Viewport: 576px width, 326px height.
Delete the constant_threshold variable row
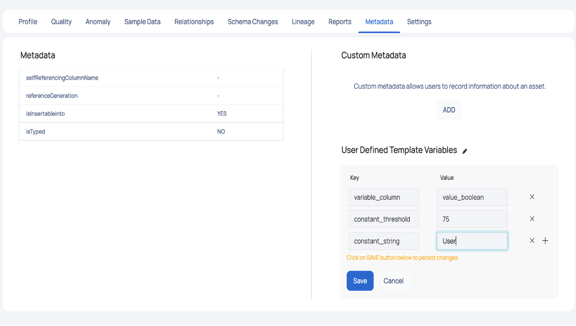(x=532, y=219)
